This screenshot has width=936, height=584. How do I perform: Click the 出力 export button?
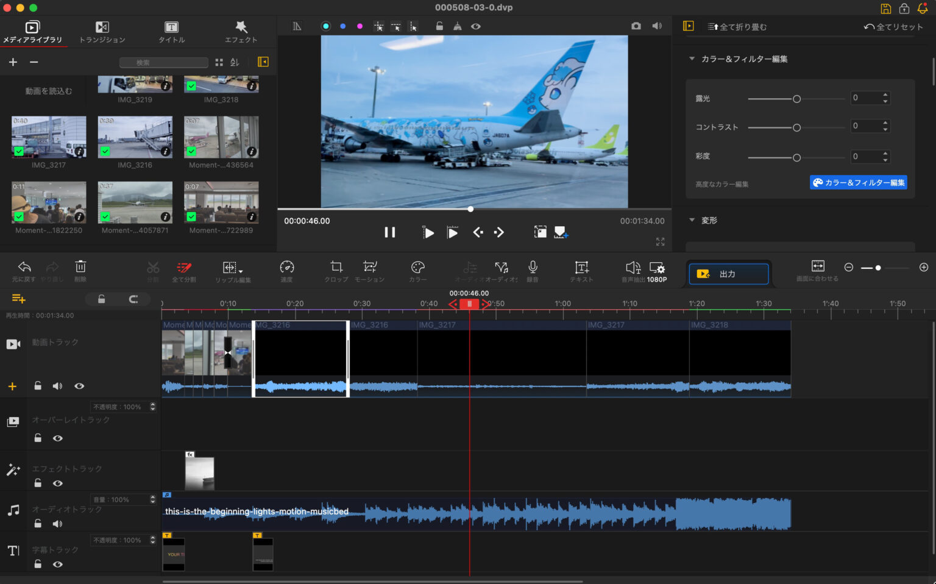click(x=728, y=274)
